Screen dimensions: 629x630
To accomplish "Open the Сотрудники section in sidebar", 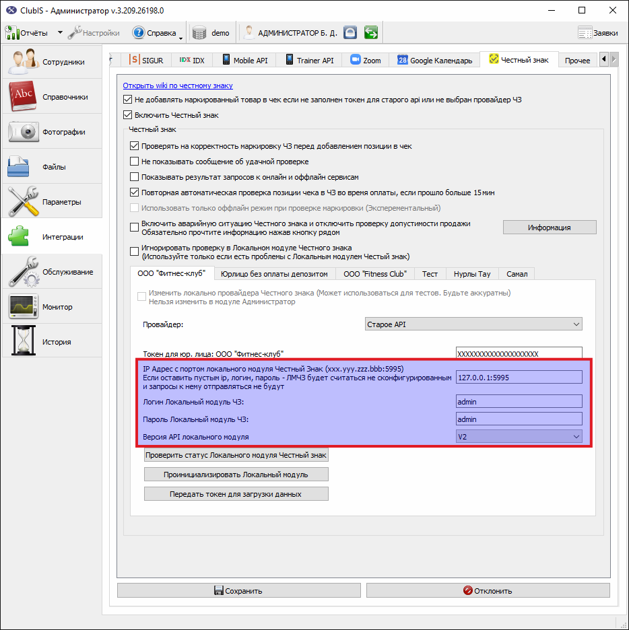I will click(x=52, y=62).
